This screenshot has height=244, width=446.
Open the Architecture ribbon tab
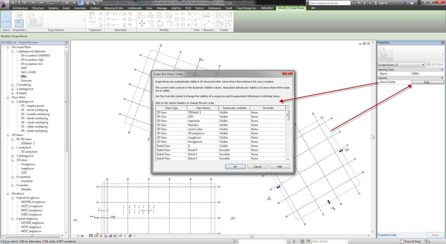coord(20,8)
